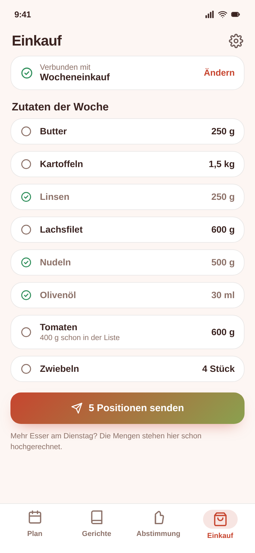Open settings via the gear icon

pos(236,41)
